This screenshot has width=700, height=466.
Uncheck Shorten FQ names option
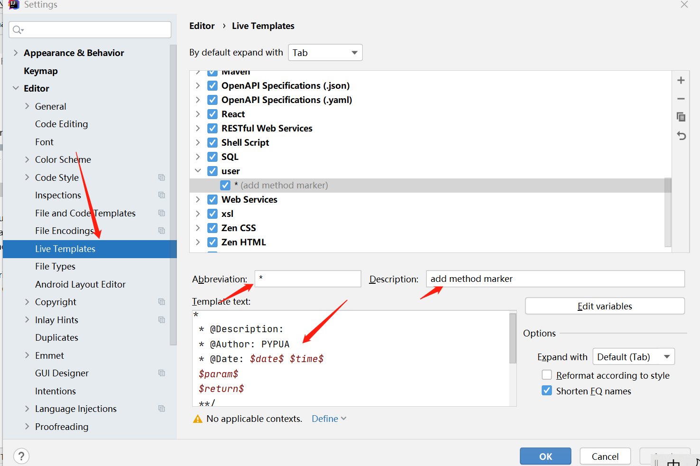[x=547, y=391]
